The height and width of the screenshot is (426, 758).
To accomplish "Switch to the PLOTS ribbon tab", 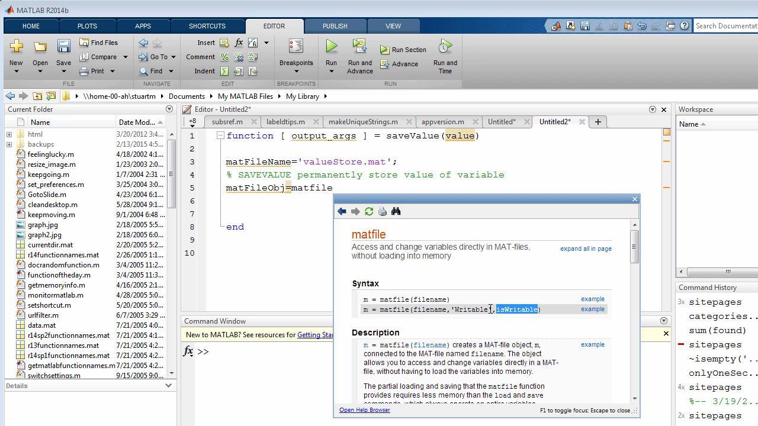I will 87,26.
